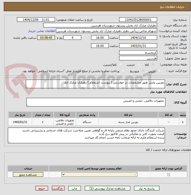This screenshot has height=195, width=191.
Task: Click the تاریخ نیاز column header
Action: tap(20, 115)
